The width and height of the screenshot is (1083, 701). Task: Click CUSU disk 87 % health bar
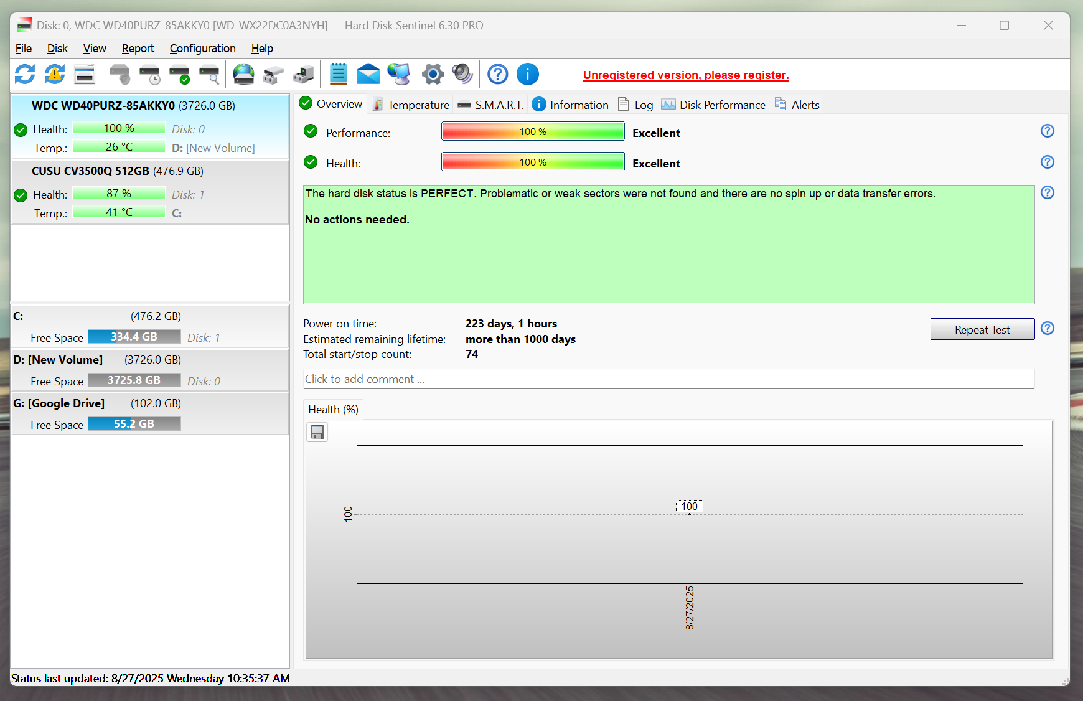[119, 194]
